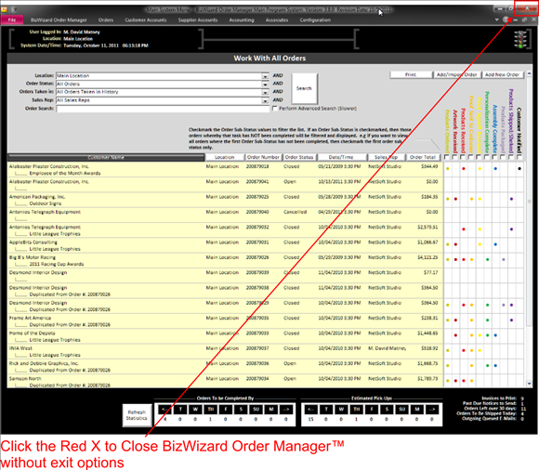Viewport: 539px width, 470px height.
Task: Click Add New Order button
Action: 502,74
